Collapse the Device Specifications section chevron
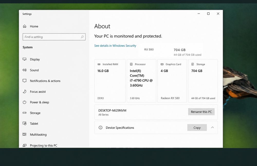257x166 pixels. tap(213, 127)
